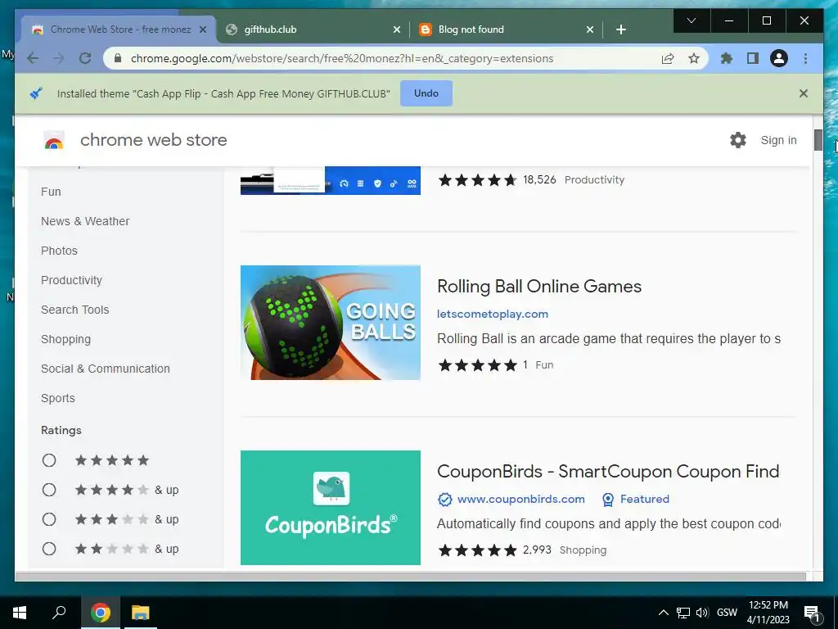Open the Extensions puzzle icon

click(727, 58)
